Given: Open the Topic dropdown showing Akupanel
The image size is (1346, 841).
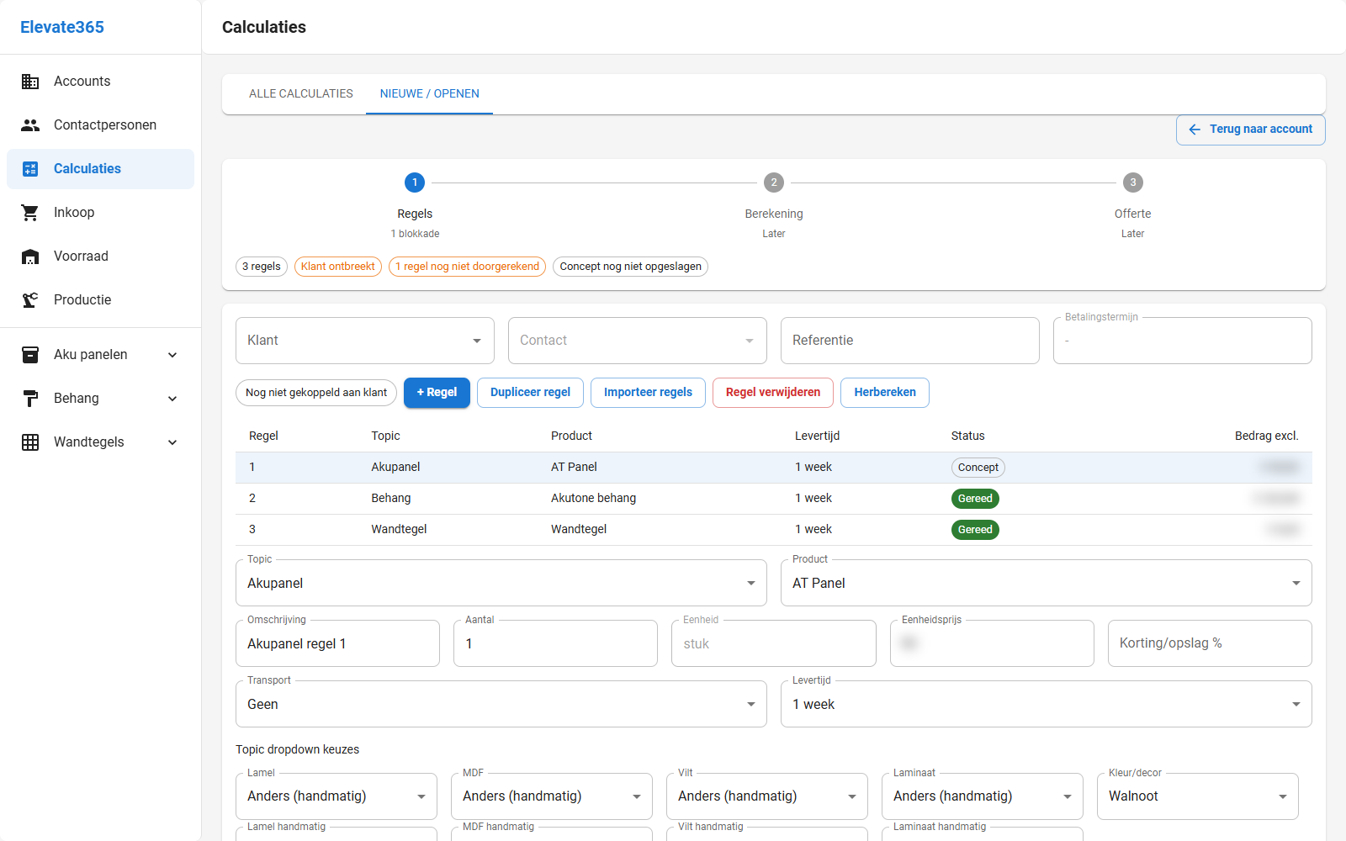Looking at the screenshot, I should point(501,583).
